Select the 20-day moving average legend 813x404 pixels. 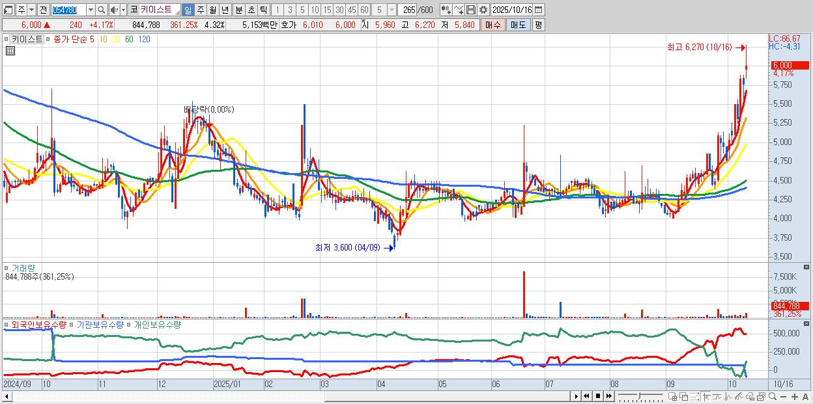pyautogui.click(x=116, y=39)
